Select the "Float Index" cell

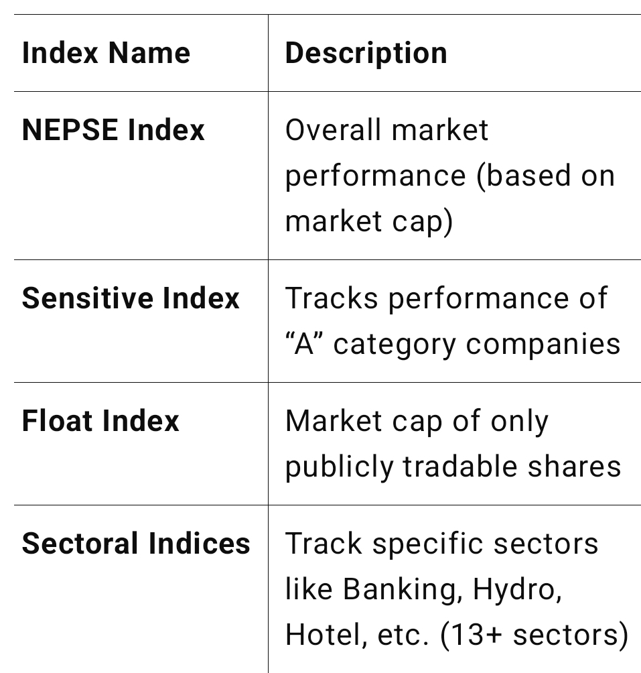[x=100, y=421]
